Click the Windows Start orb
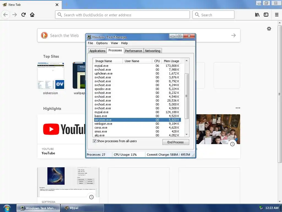The height and width of the screenshot is (212, 282). [7, 208]
